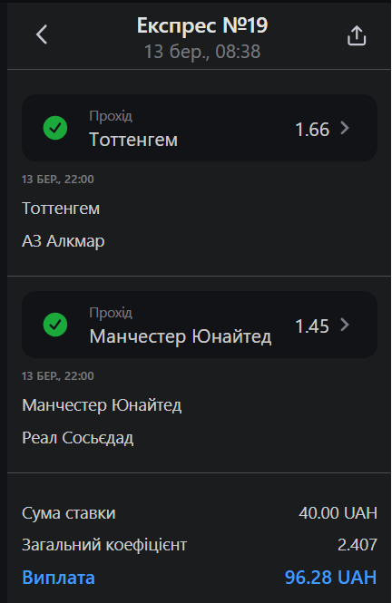The height and width of the screenshot is (603, 392).
Task: Tap the share export icon
Action: pos(357,35)
